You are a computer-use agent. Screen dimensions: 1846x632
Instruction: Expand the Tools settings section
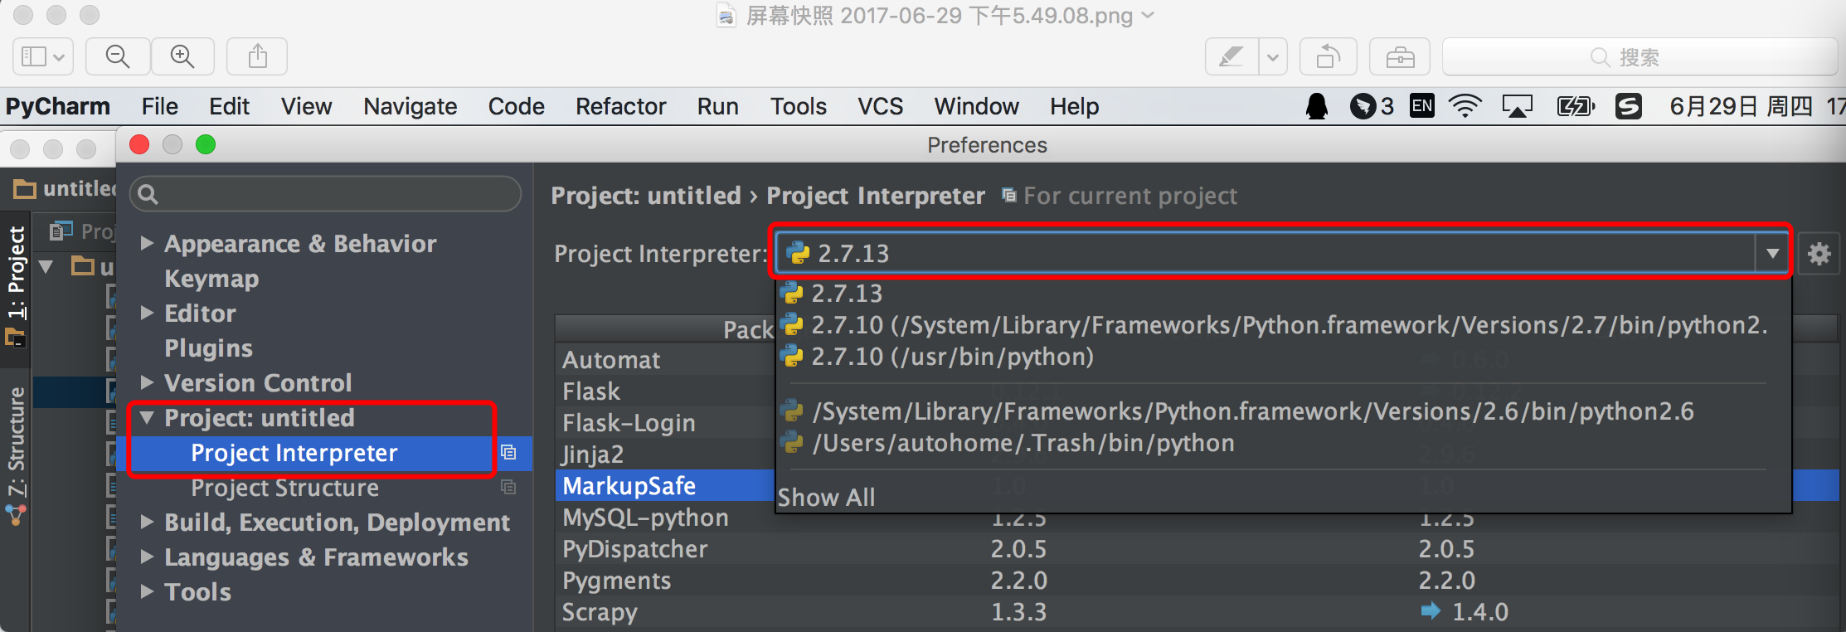tap(147, 591)
